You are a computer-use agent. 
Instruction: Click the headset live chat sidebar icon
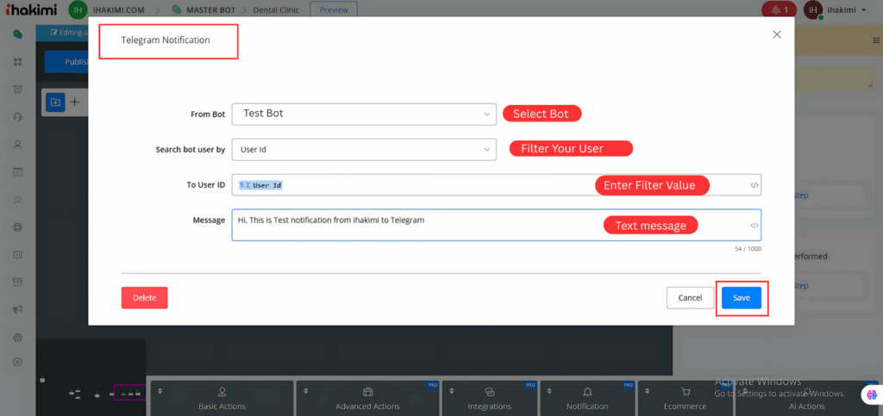click(17, 117)
